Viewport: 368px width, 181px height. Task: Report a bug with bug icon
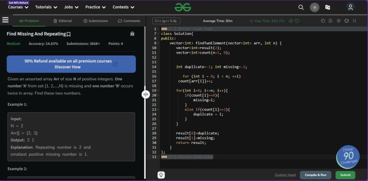pyautogui.click(x=132, y=34)
